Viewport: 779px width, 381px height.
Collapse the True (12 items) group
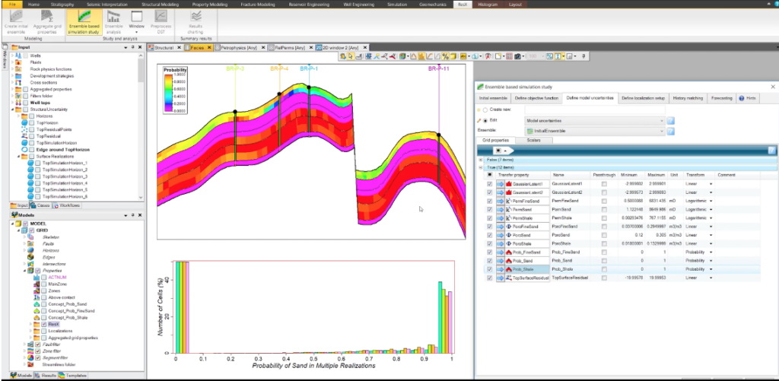(480, 167)
